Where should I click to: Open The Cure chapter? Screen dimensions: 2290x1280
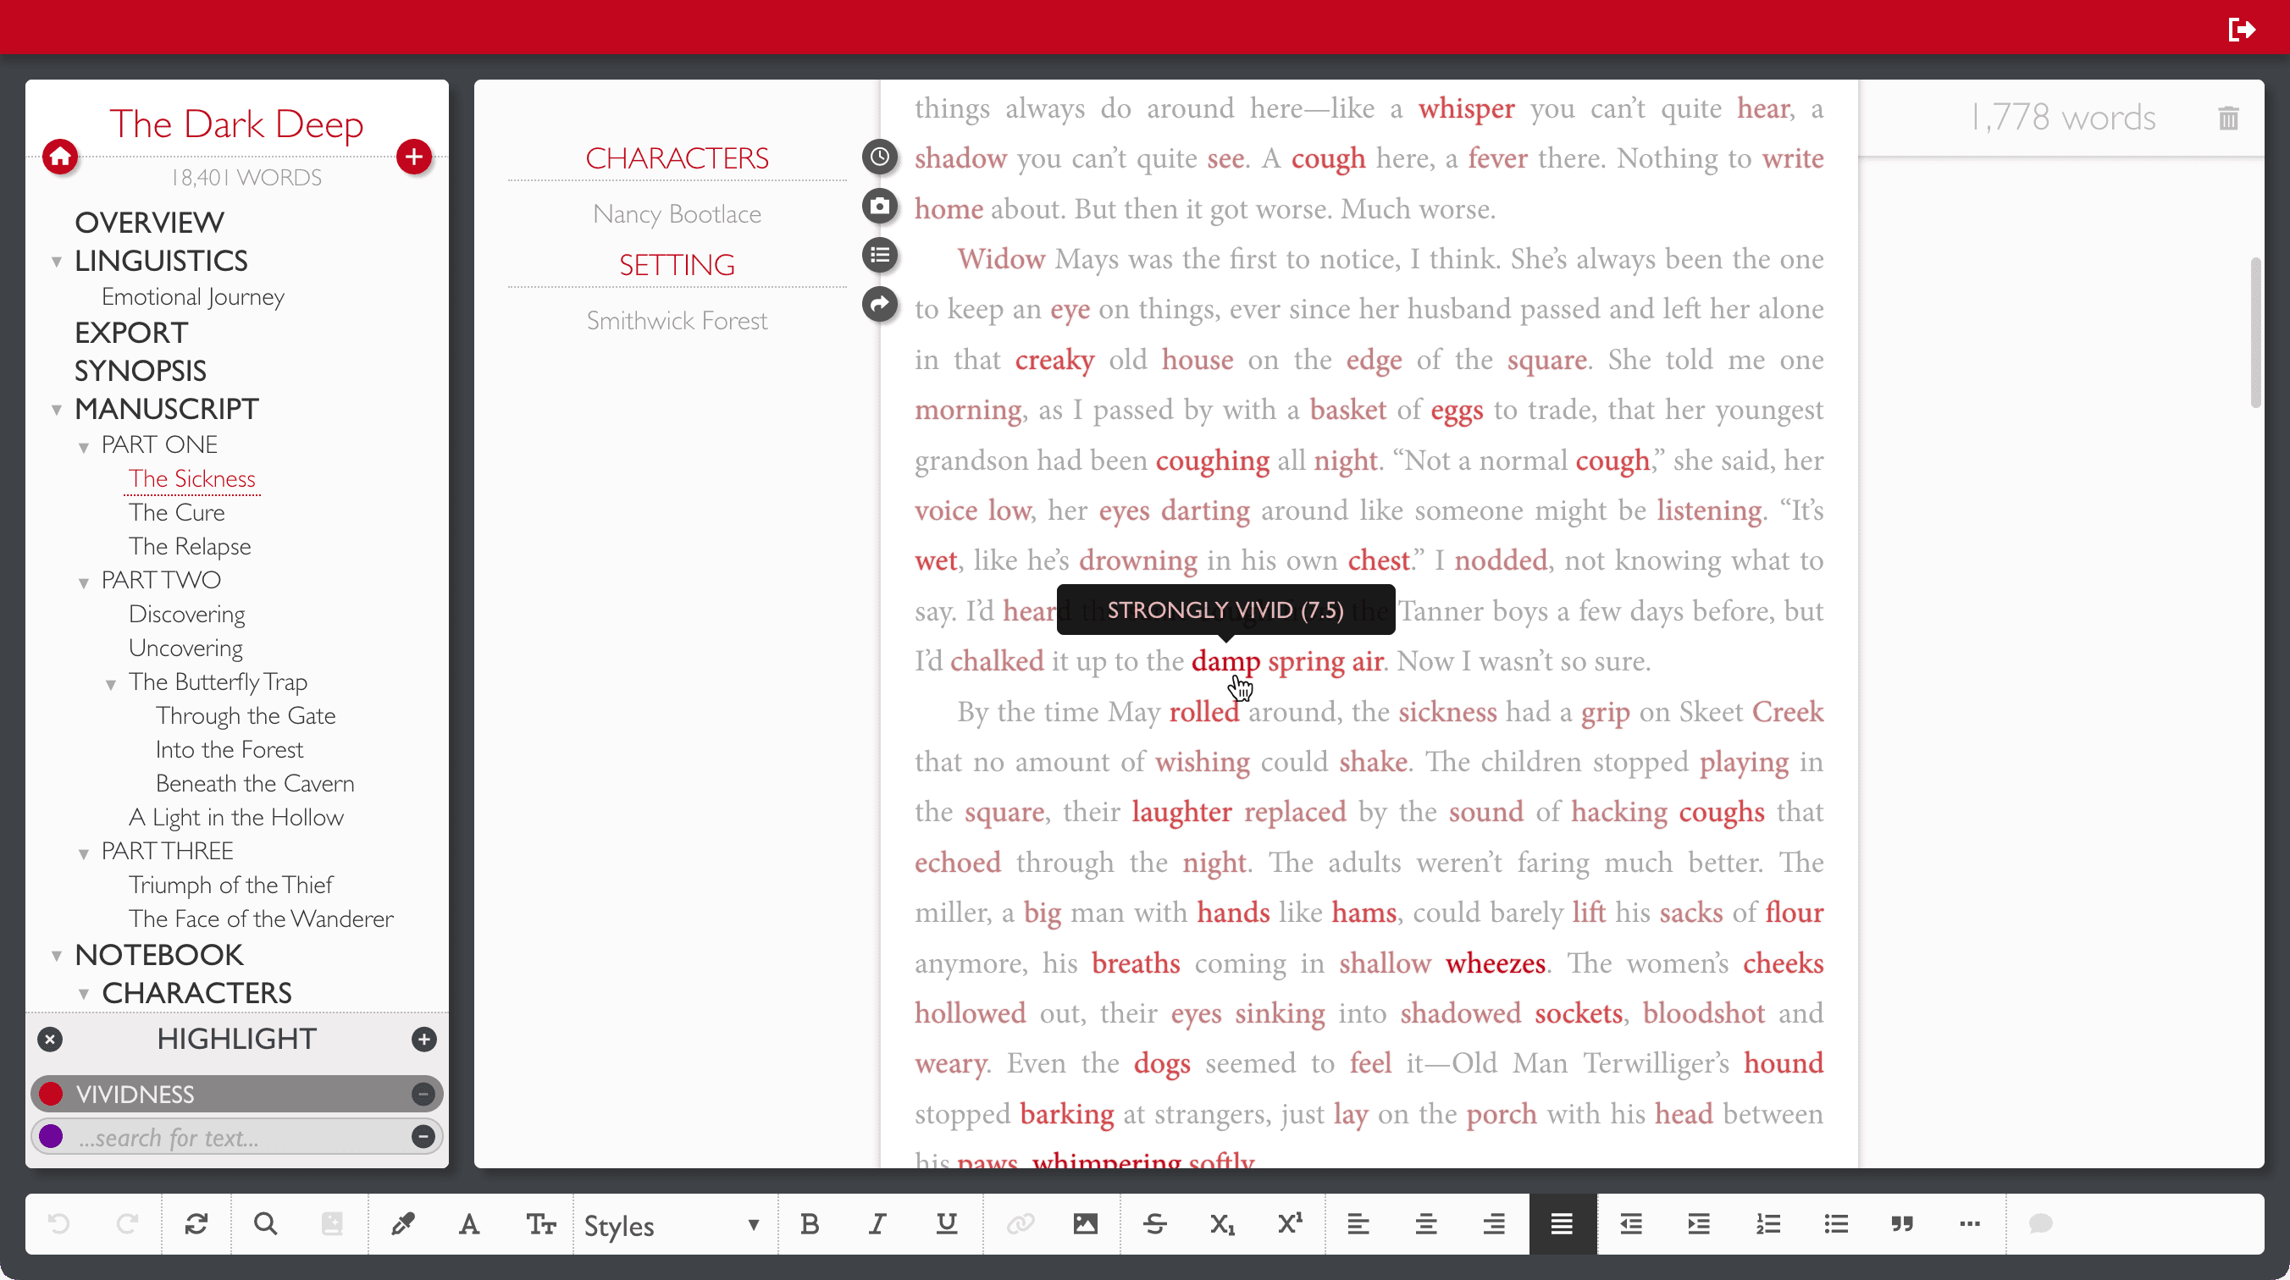(x=176, y=513)
